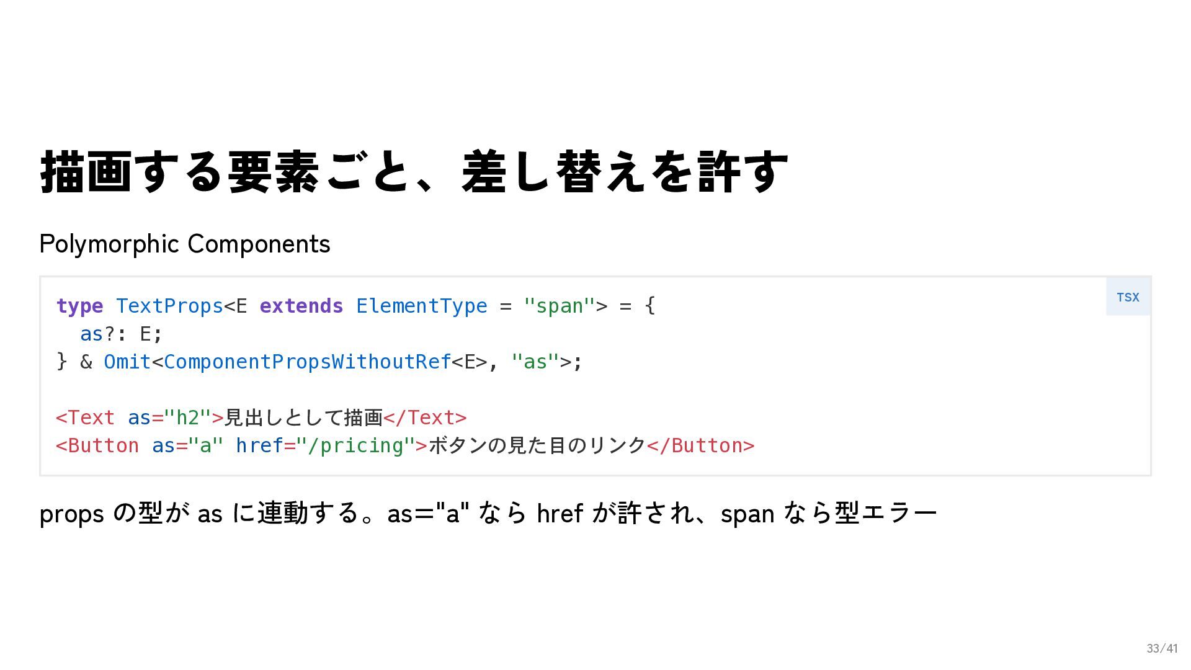
Task: Click the type keyword
Action: tap(79, 306)
